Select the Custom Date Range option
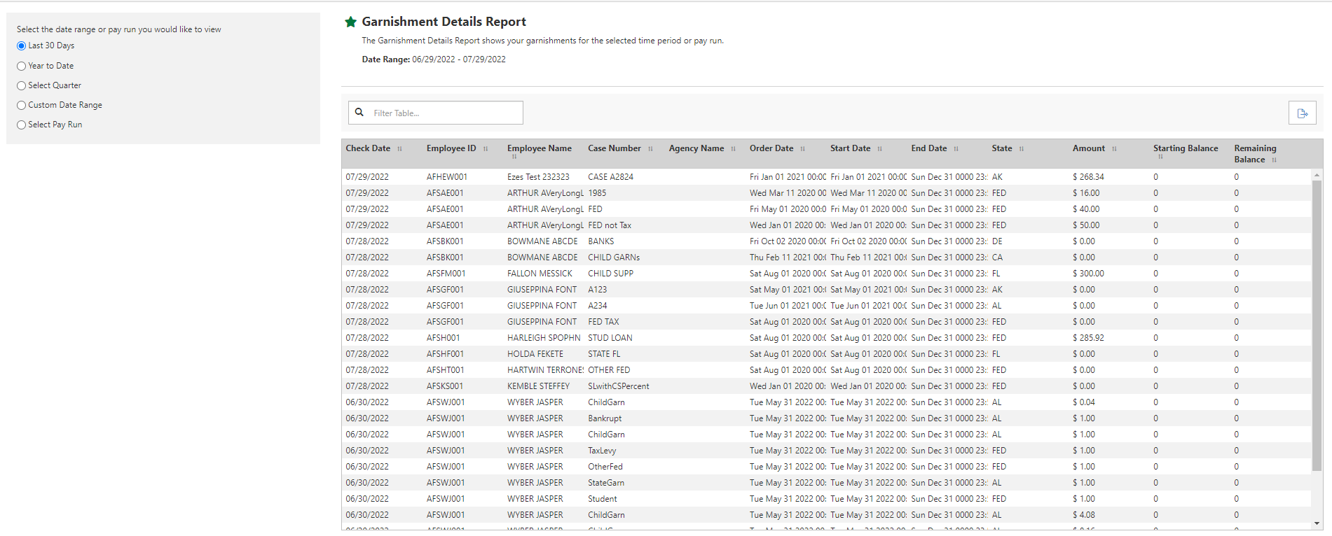Viewport: 1332px width, 536px height. coord(22,105)
